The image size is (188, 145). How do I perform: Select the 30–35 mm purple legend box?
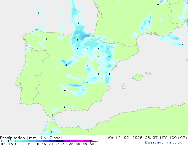pos(67,141)
